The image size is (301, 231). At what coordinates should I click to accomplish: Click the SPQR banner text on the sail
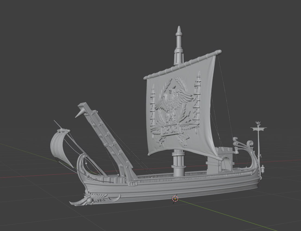click(x=172, y=130)
